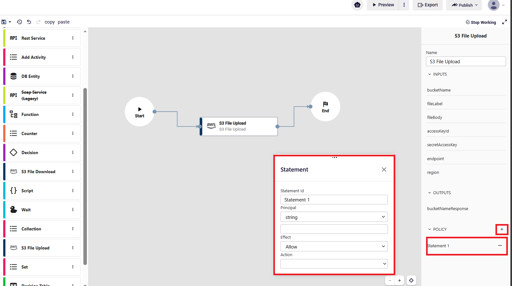Select the S3 File Download item

[42, 172]
